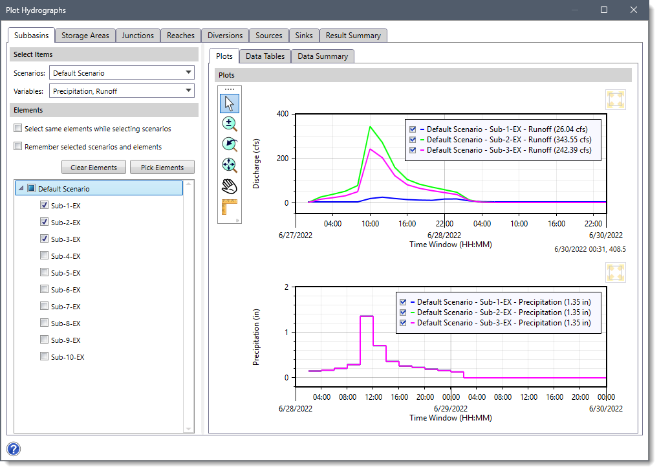Image resolution: width=659 pixels, height=471 pixels.
Task: Click the magenta Sub-3-EX Runoff legend color
Action: pyautogui.click(x=422, y=149)
